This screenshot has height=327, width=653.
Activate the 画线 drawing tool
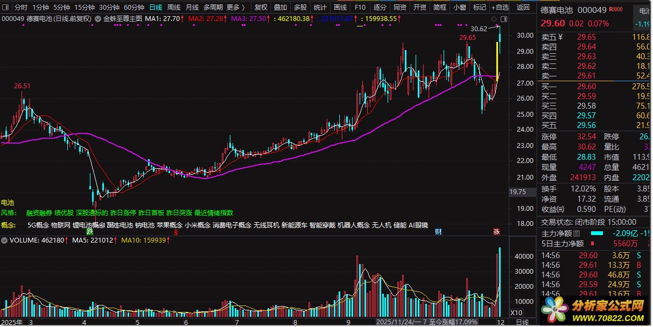pyautogui.click(x=340, y=8)
